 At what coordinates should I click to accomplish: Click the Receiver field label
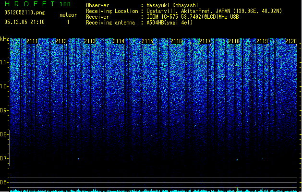click(x=97, y=17)
